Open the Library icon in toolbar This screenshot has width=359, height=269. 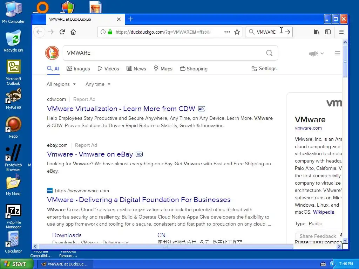coord(317,32)
